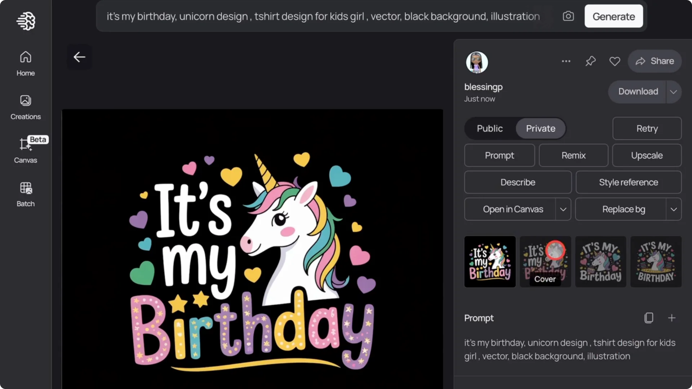
Task: Select the Batch icon in the sidebar
Action: click(x=25, y=193)
